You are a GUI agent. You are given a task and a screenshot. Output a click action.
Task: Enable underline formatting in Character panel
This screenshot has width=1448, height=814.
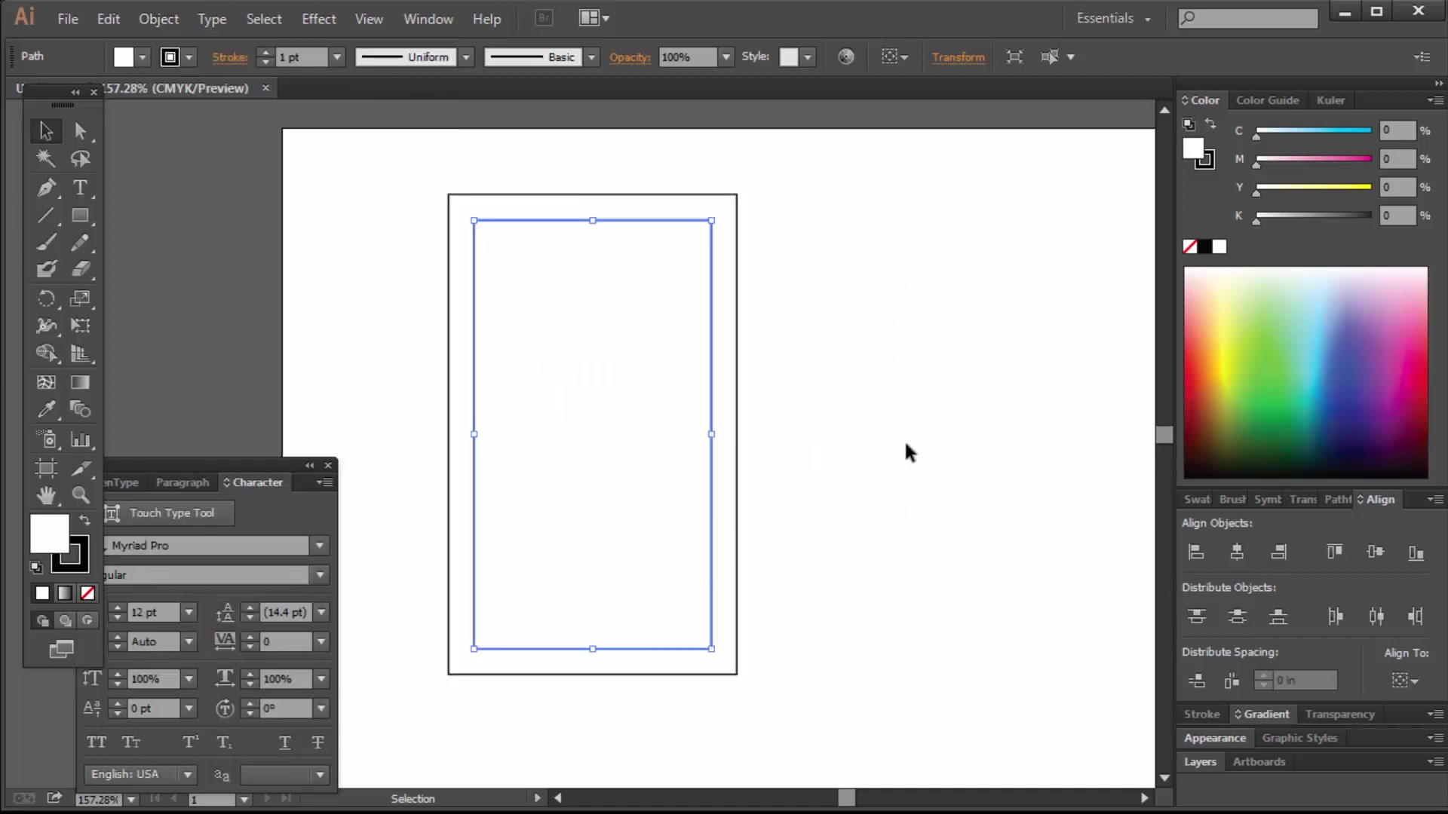click(284, 742)
